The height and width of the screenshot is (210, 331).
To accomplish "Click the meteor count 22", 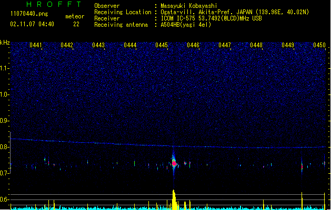I will tap(76, 24).
